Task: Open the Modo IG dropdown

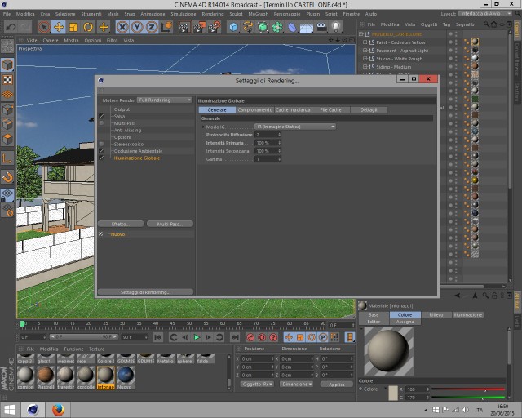Action: [295, 127]
